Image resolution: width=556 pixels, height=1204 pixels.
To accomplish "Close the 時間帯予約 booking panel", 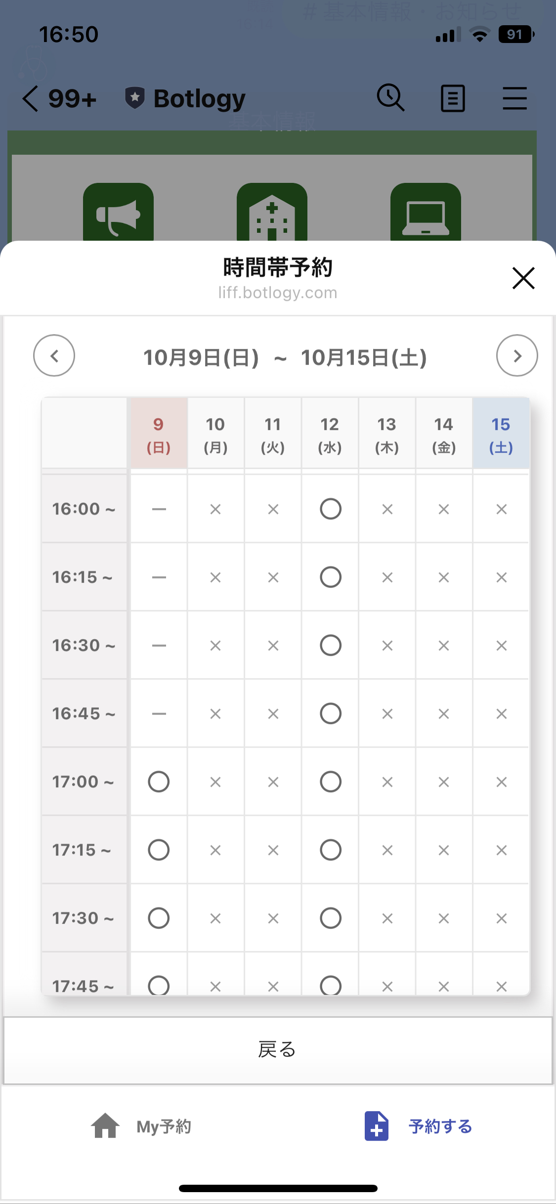I will tap(523, 278).
